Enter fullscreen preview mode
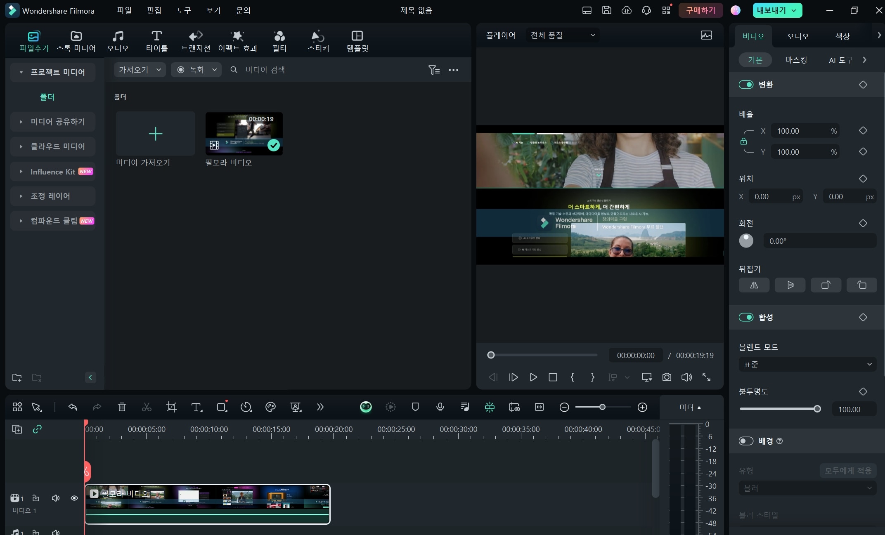Viewport: 885px width, 535px height. 706,377
